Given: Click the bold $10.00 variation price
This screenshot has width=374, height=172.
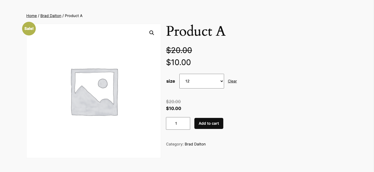Looking at the screenshot, I should click(174, 108).
